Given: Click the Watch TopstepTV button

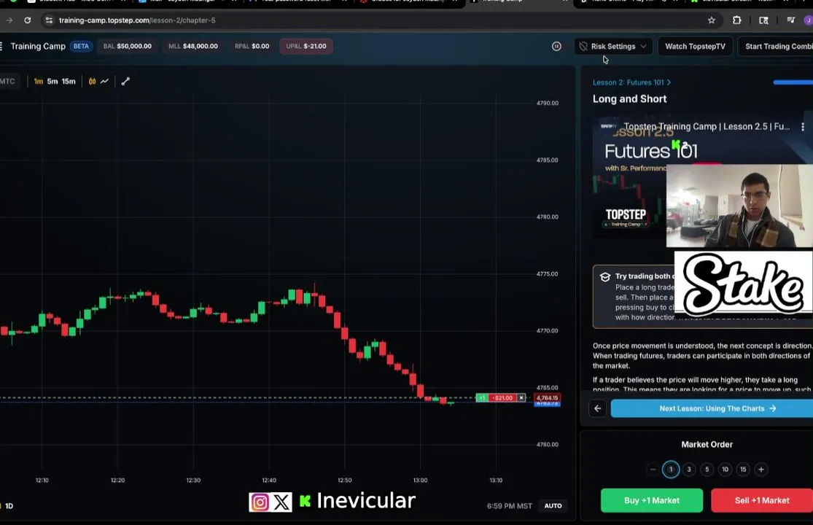Looking at the screenshot, I should pyautogui.click(x=695, y=46).
